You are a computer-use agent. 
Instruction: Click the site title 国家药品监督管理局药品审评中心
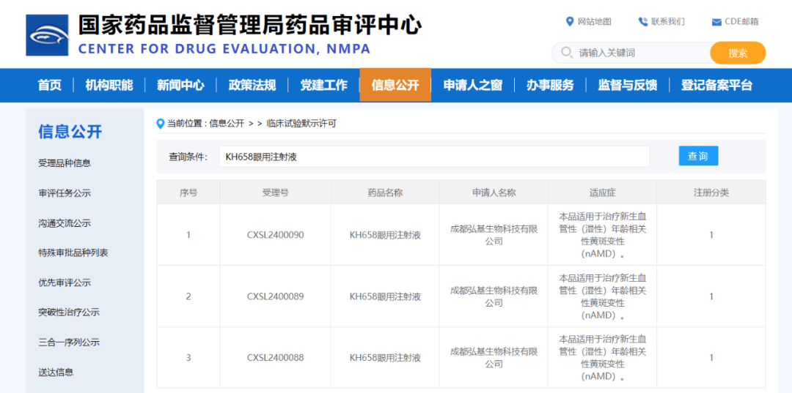[x=249, y=26]
